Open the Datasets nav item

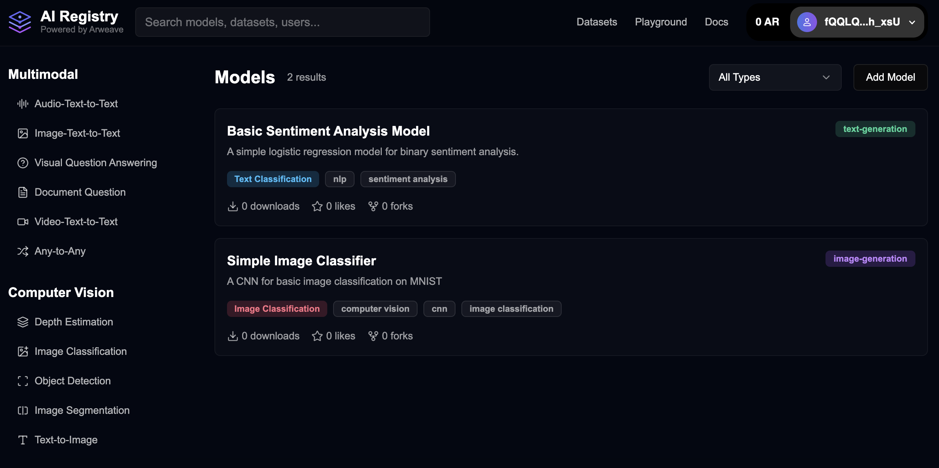click(x=597, y=22)
